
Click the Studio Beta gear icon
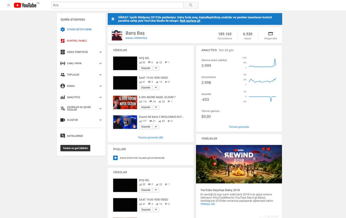click(63, 29)
